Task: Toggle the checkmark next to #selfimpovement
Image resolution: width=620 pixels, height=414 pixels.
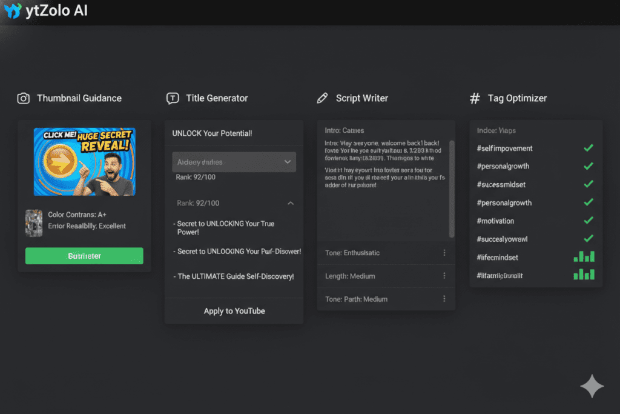Action: 588,148
